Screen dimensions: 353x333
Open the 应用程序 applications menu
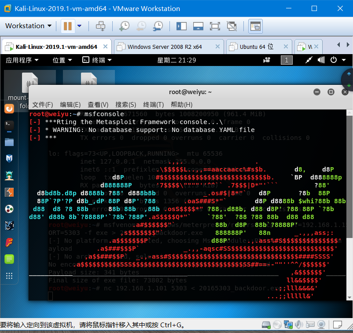(22, 60)
